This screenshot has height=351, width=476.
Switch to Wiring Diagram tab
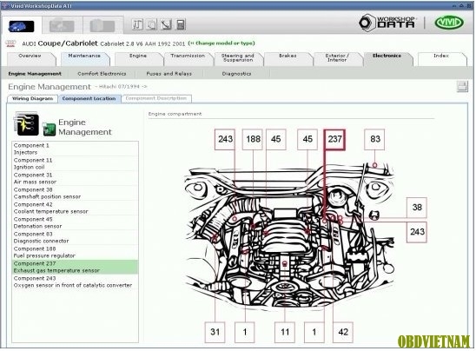32,99
